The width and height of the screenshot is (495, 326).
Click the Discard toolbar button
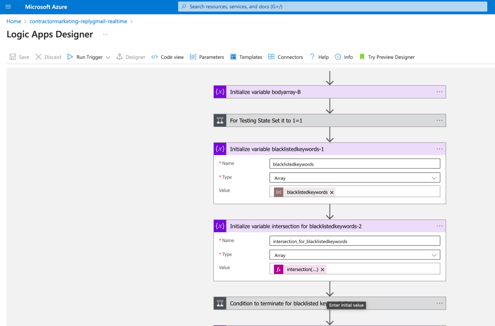click(x=48, y=57)
